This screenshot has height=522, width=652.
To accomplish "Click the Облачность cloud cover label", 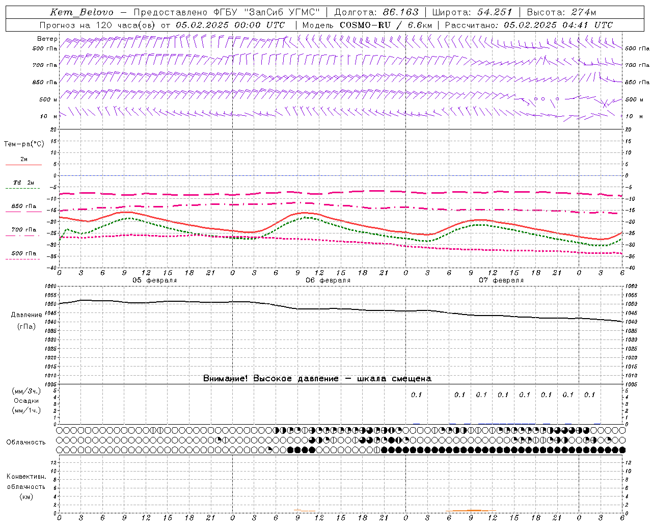I will (26, 442).
